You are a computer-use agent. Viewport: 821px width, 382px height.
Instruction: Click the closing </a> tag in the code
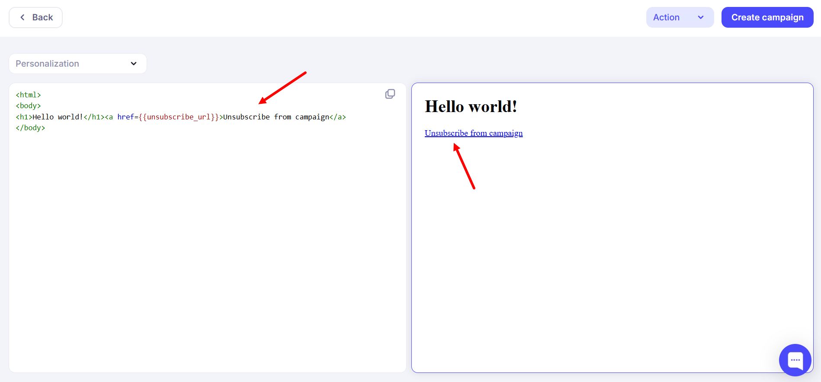337,117
